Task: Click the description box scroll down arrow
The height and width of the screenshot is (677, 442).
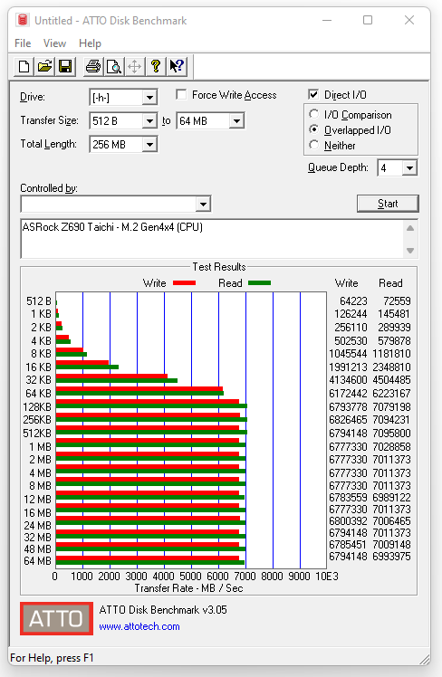Action: point(410,251)
